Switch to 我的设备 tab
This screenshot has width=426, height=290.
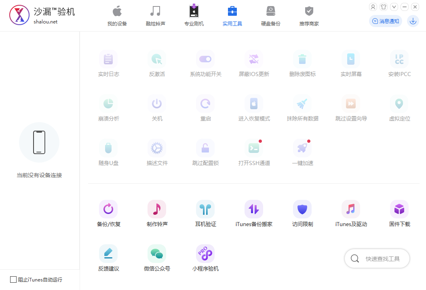click(117, 16)
